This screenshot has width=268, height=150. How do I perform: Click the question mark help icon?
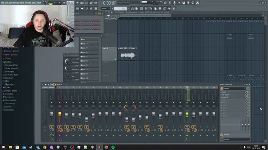[x=179, y=3]
